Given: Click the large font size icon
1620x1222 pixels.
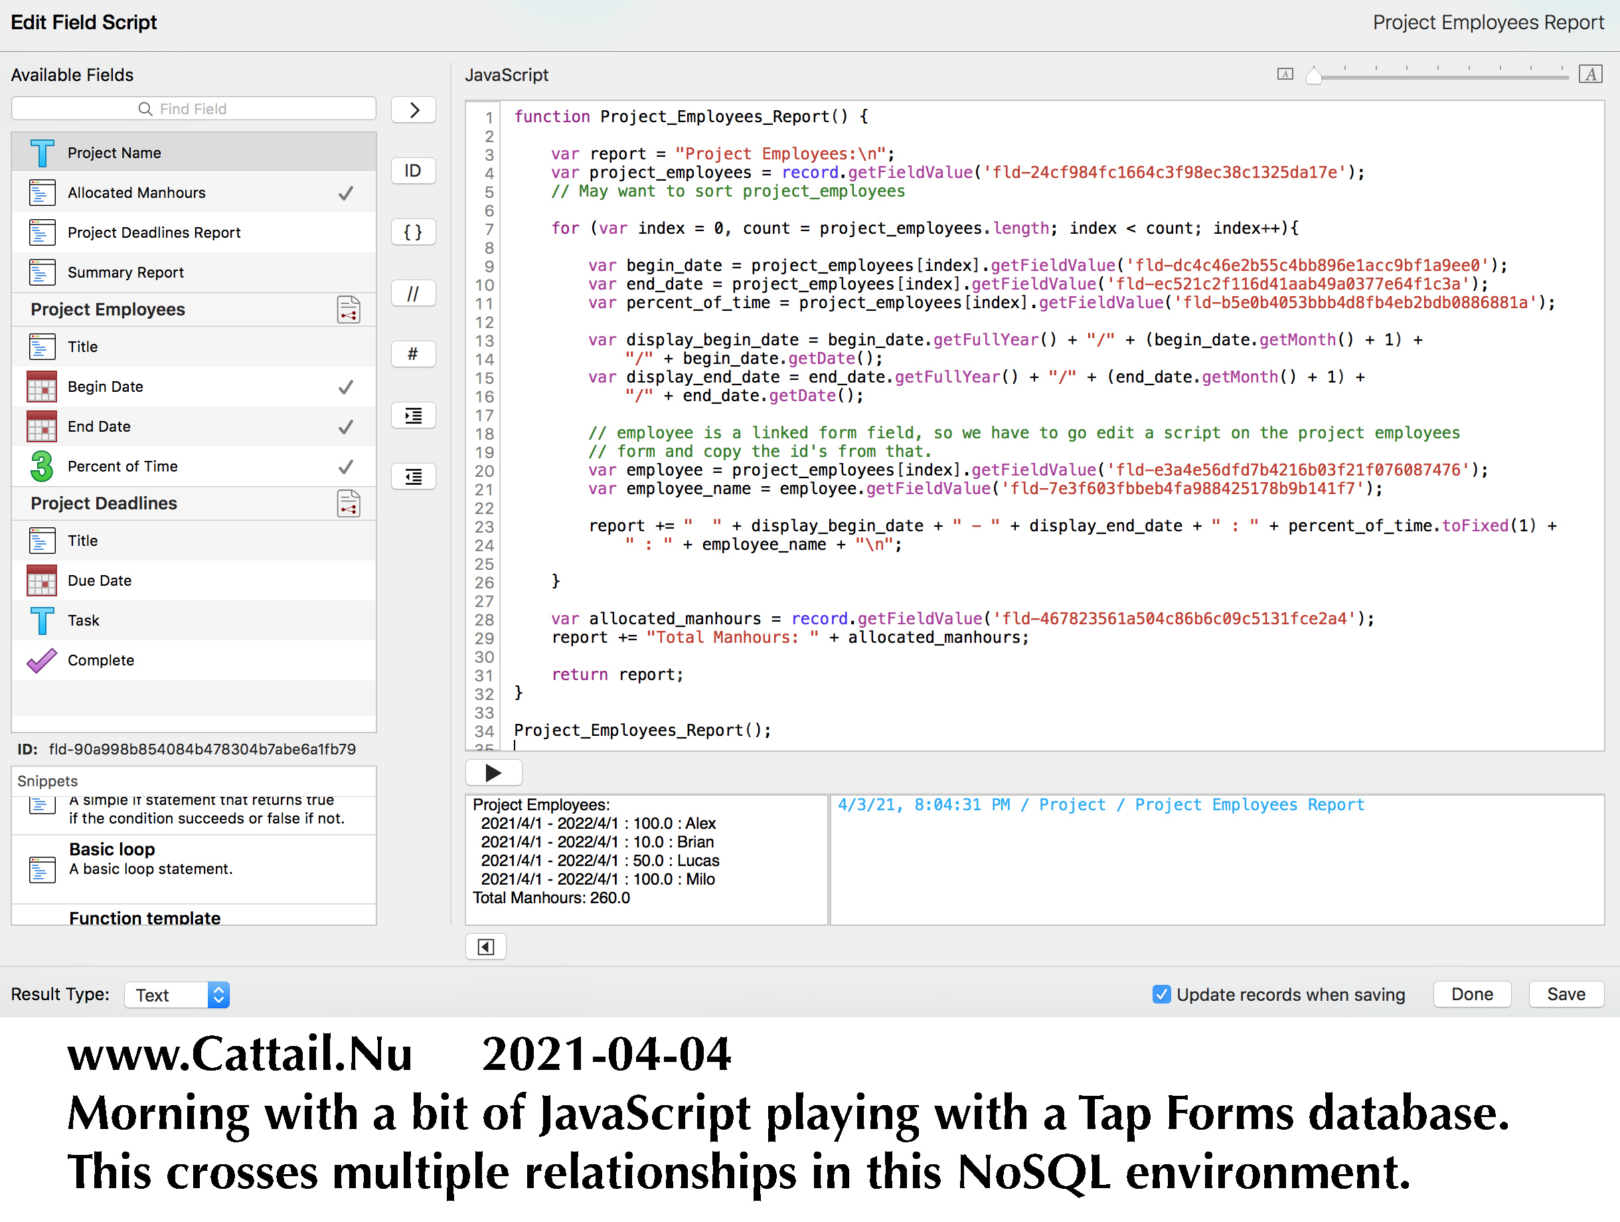Looking at the screenshot, I should 1591,74.
